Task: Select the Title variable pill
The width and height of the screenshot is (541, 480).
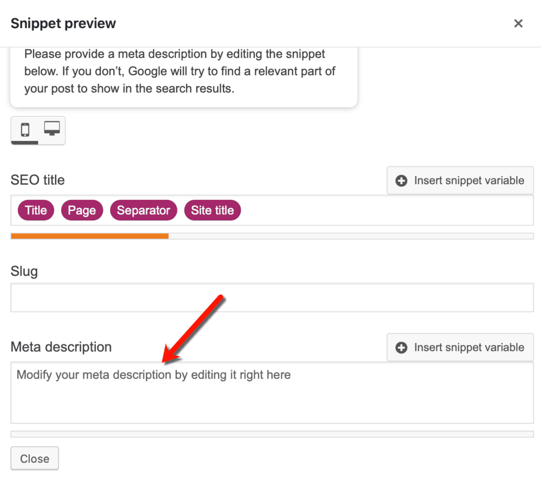Action: point(36,210)
